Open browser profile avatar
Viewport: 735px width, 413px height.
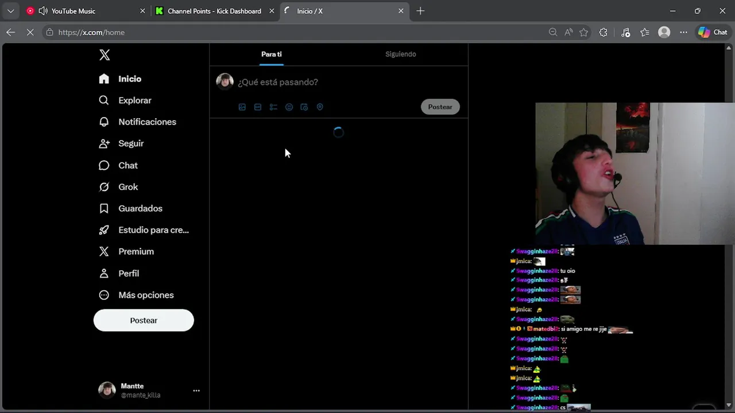[664, 32]
